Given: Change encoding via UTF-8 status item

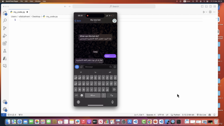Looking at the screenshot, I should click(161, 115).
